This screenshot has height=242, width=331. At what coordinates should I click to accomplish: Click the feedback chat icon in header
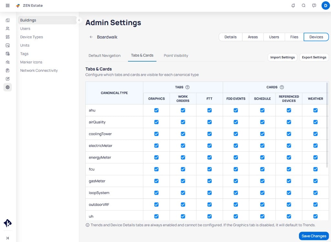pos(314,5)
